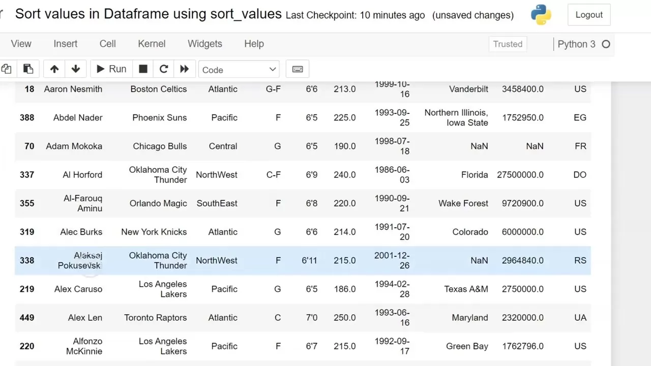Open the Help menu
651x366 pixels.
tap(254, 44)
